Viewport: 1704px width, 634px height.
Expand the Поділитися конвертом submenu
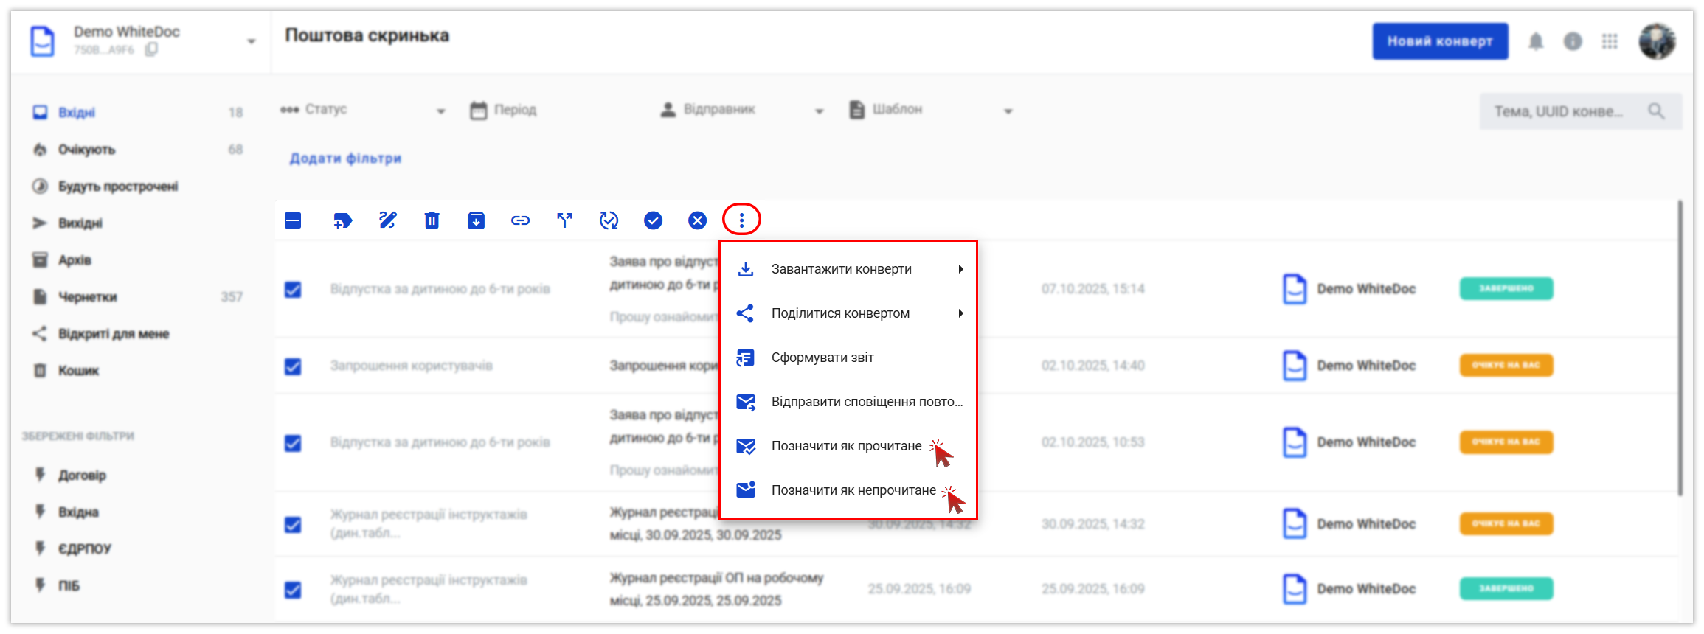pos(848,313)
